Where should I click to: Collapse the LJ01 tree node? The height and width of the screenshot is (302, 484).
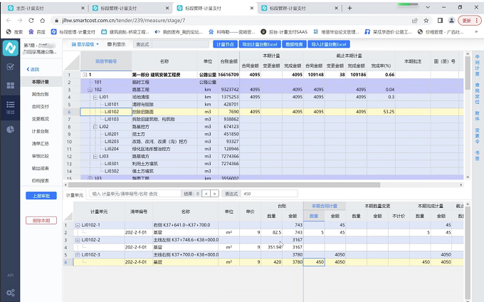click(x=96, y=96)
